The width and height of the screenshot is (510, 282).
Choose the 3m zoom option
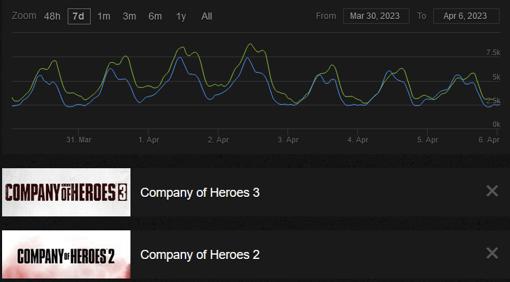click(x=129, y=16)
